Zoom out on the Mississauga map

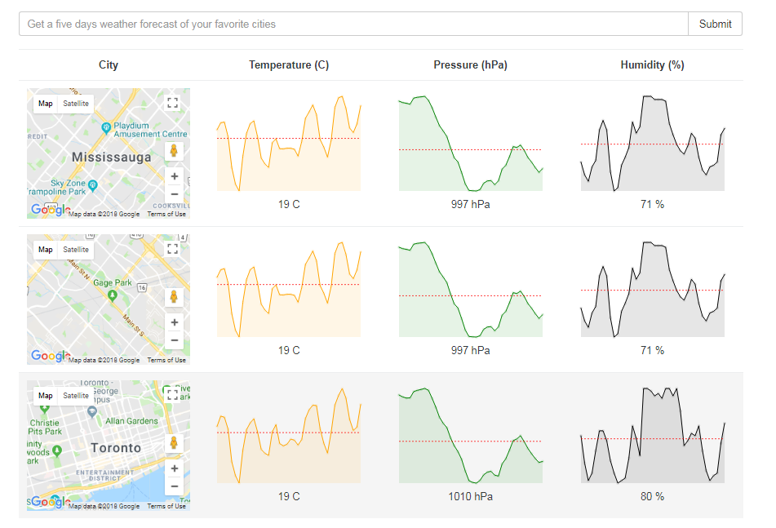[x=174, y=193]
